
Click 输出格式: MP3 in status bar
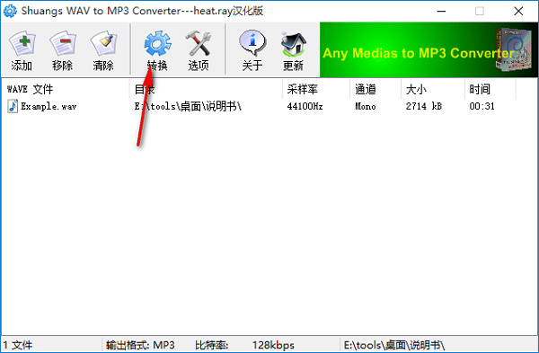pyautogui.click(x=140, y=345)
